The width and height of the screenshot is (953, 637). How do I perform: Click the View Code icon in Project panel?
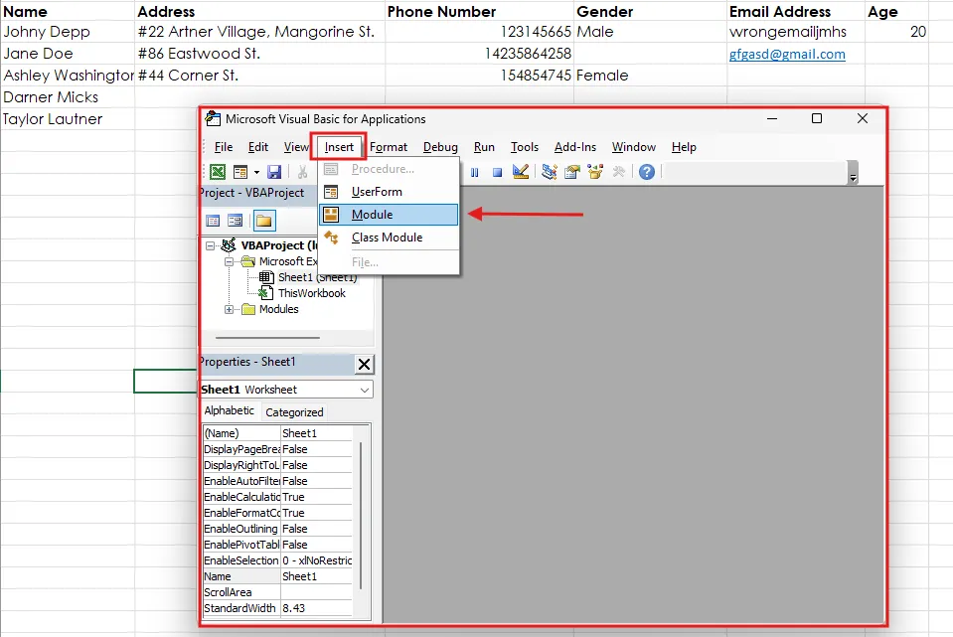tap(214, 220)
